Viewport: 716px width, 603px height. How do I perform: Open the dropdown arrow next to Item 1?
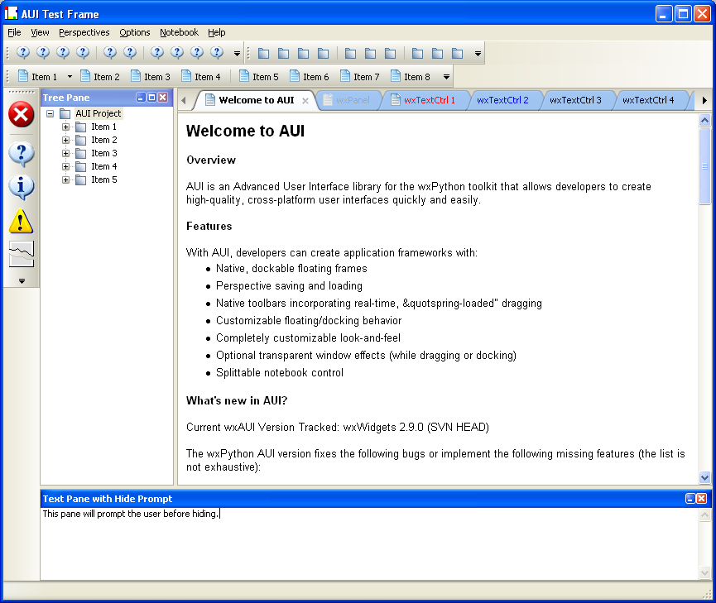pyautogui.click(x=70, y=77)
